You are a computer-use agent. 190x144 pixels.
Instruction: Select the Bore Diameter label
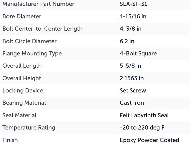pyautogui.click(x=22, y=16)
